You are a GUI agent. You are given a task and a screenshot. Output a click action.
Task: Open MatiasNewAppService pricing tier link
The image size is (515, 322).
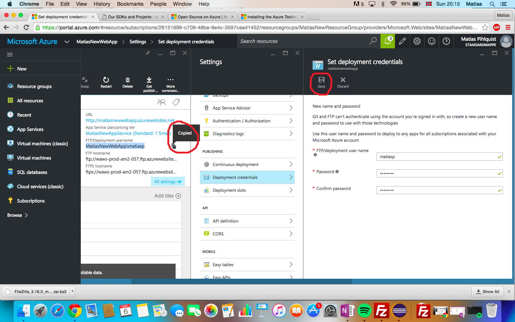[x=128, y=133]
